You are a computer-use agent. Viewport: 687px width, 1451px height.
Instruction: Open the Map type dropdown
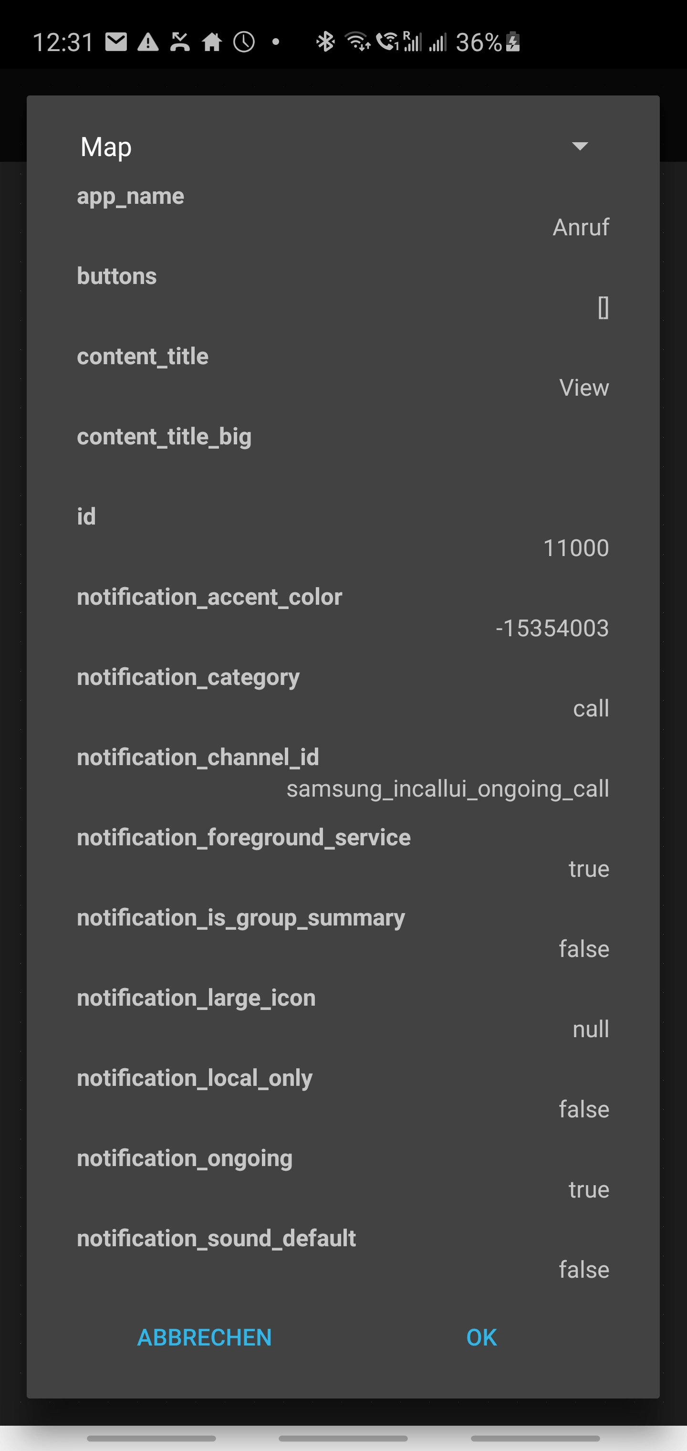pyautogui.click(x=581, y=147)
